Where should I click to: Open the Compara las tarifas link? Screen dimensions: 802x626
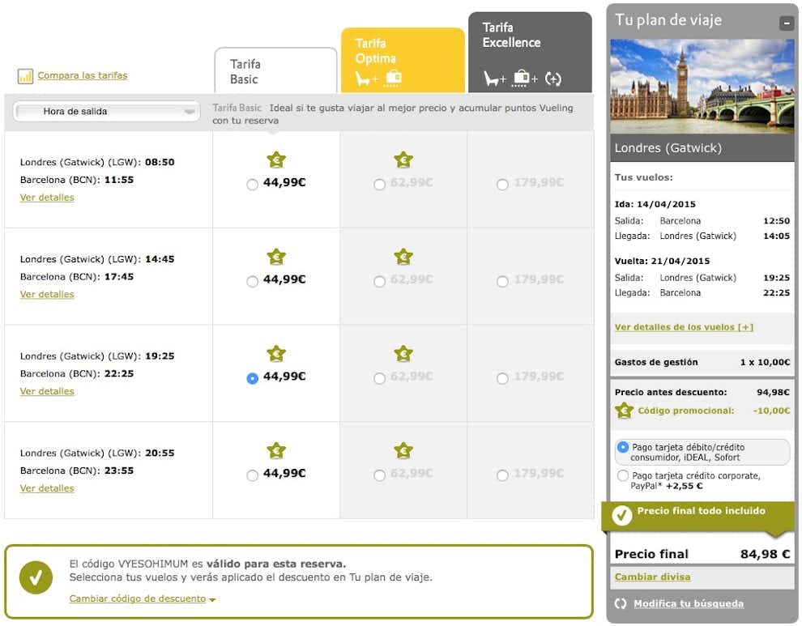point(83,75)
